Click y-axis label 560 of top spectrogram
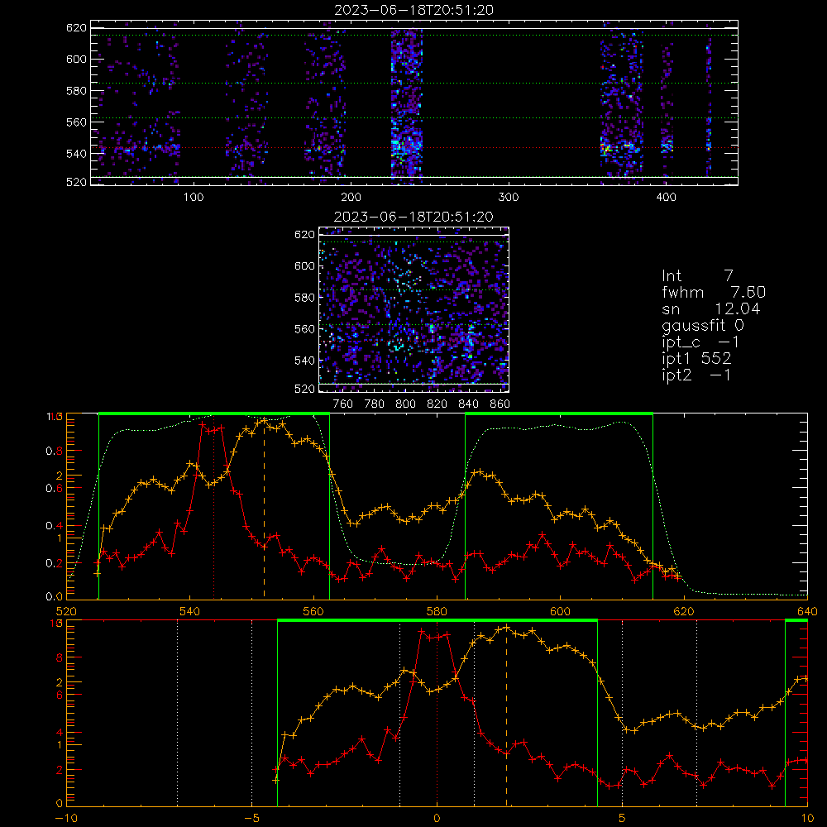This screenshot has height=827, width=827. [x=76, y=122]
